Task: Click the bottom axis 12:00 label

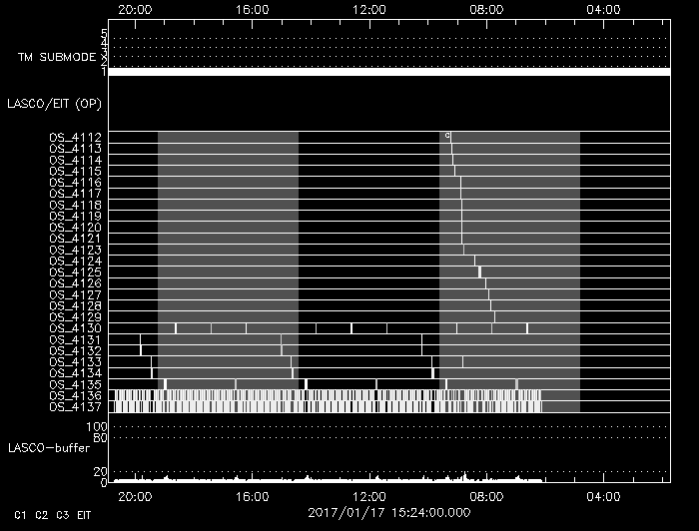Action: [369, 497]
